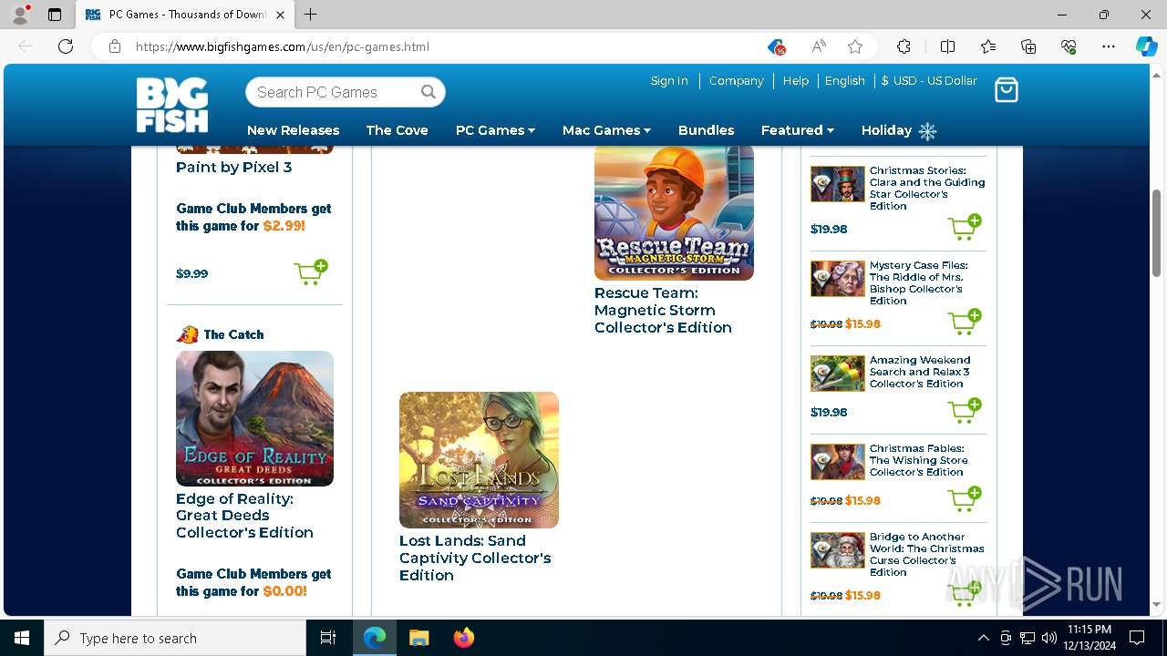Screen dimensions: 1167x656
Task: Click Rescue Team Magnetic Storm cover image
Action: [x=674, y=212]
